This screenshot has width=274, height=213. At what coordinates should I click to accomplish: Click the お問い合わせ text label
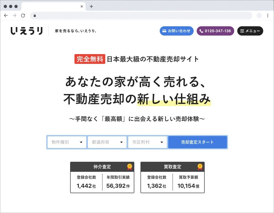(x=179, y=31)
